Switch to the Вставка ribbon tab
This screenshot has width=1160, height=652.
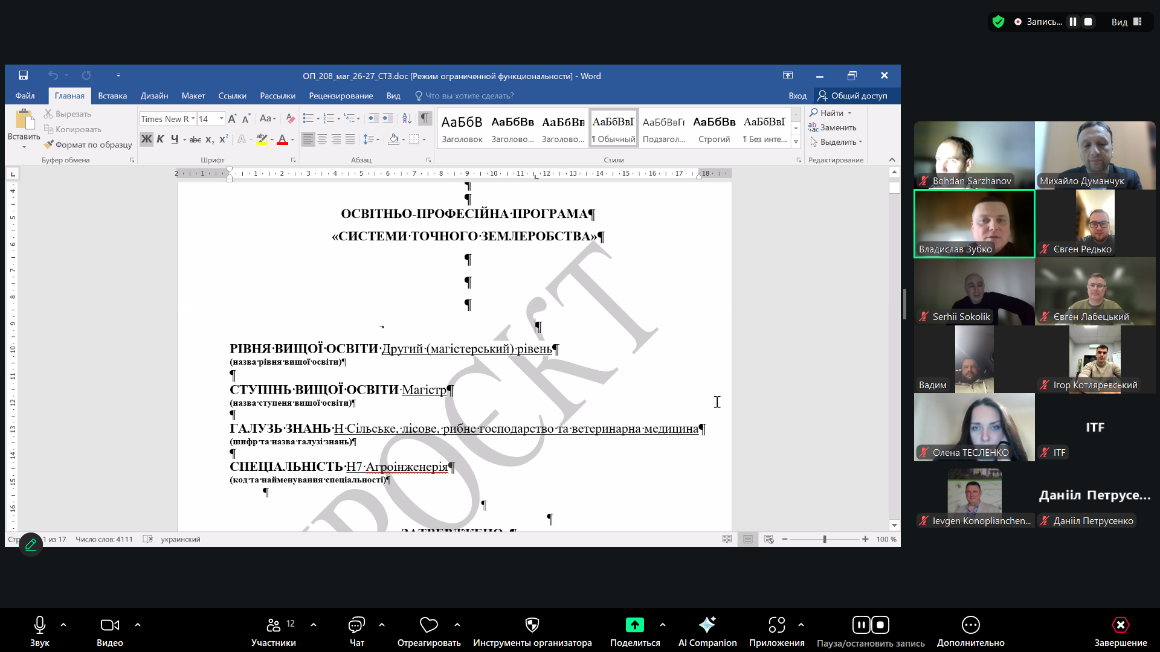click(x=112, y=96)
